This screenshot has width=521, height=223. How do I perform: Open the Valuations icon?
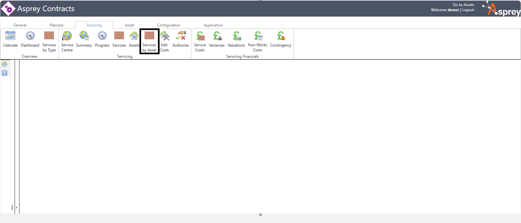(236, 36)
